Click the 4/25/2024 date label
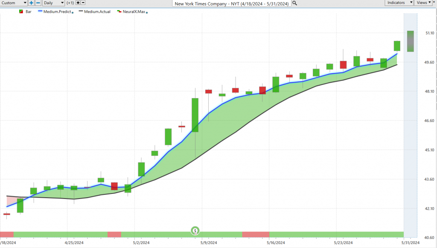This screenshot has width=437, height=248. tap(74, 243)
